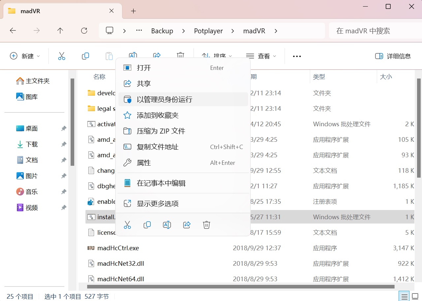Viewport: 422px width, 301px height.
Task: Expand the 新建 dropdown
Action: pos(25,56)
